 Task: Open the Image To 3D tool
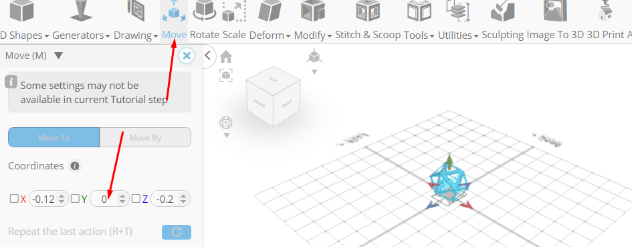(555, 11)
